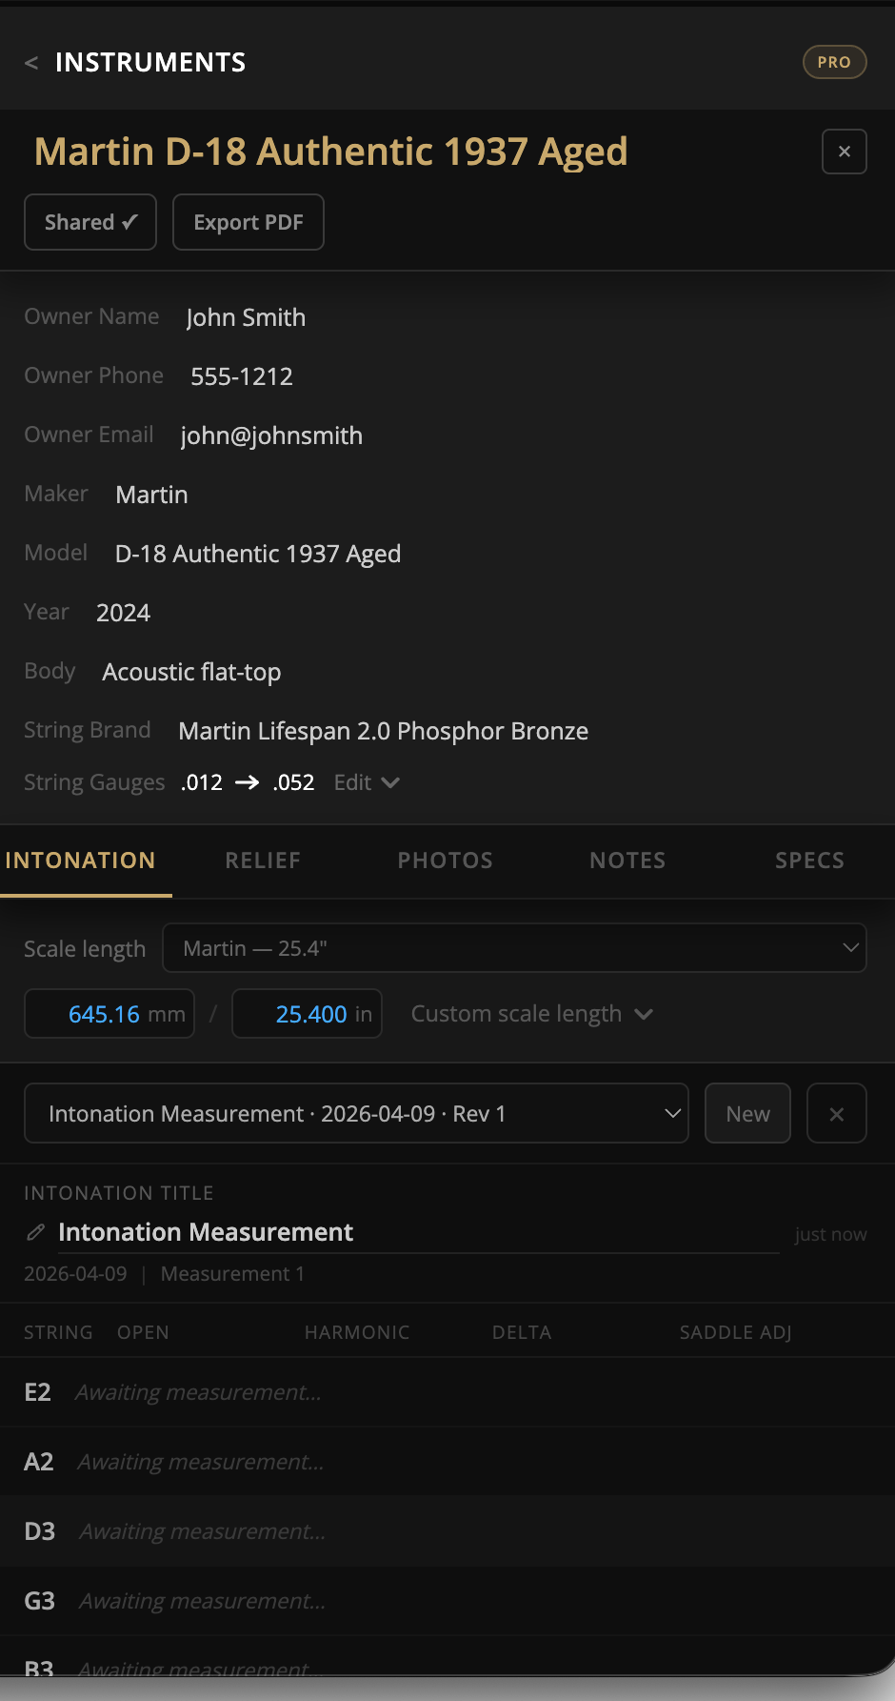Expand the String Gauges Edit dropdown
This screenshot has width=895, height=1701.
[367, 782]
